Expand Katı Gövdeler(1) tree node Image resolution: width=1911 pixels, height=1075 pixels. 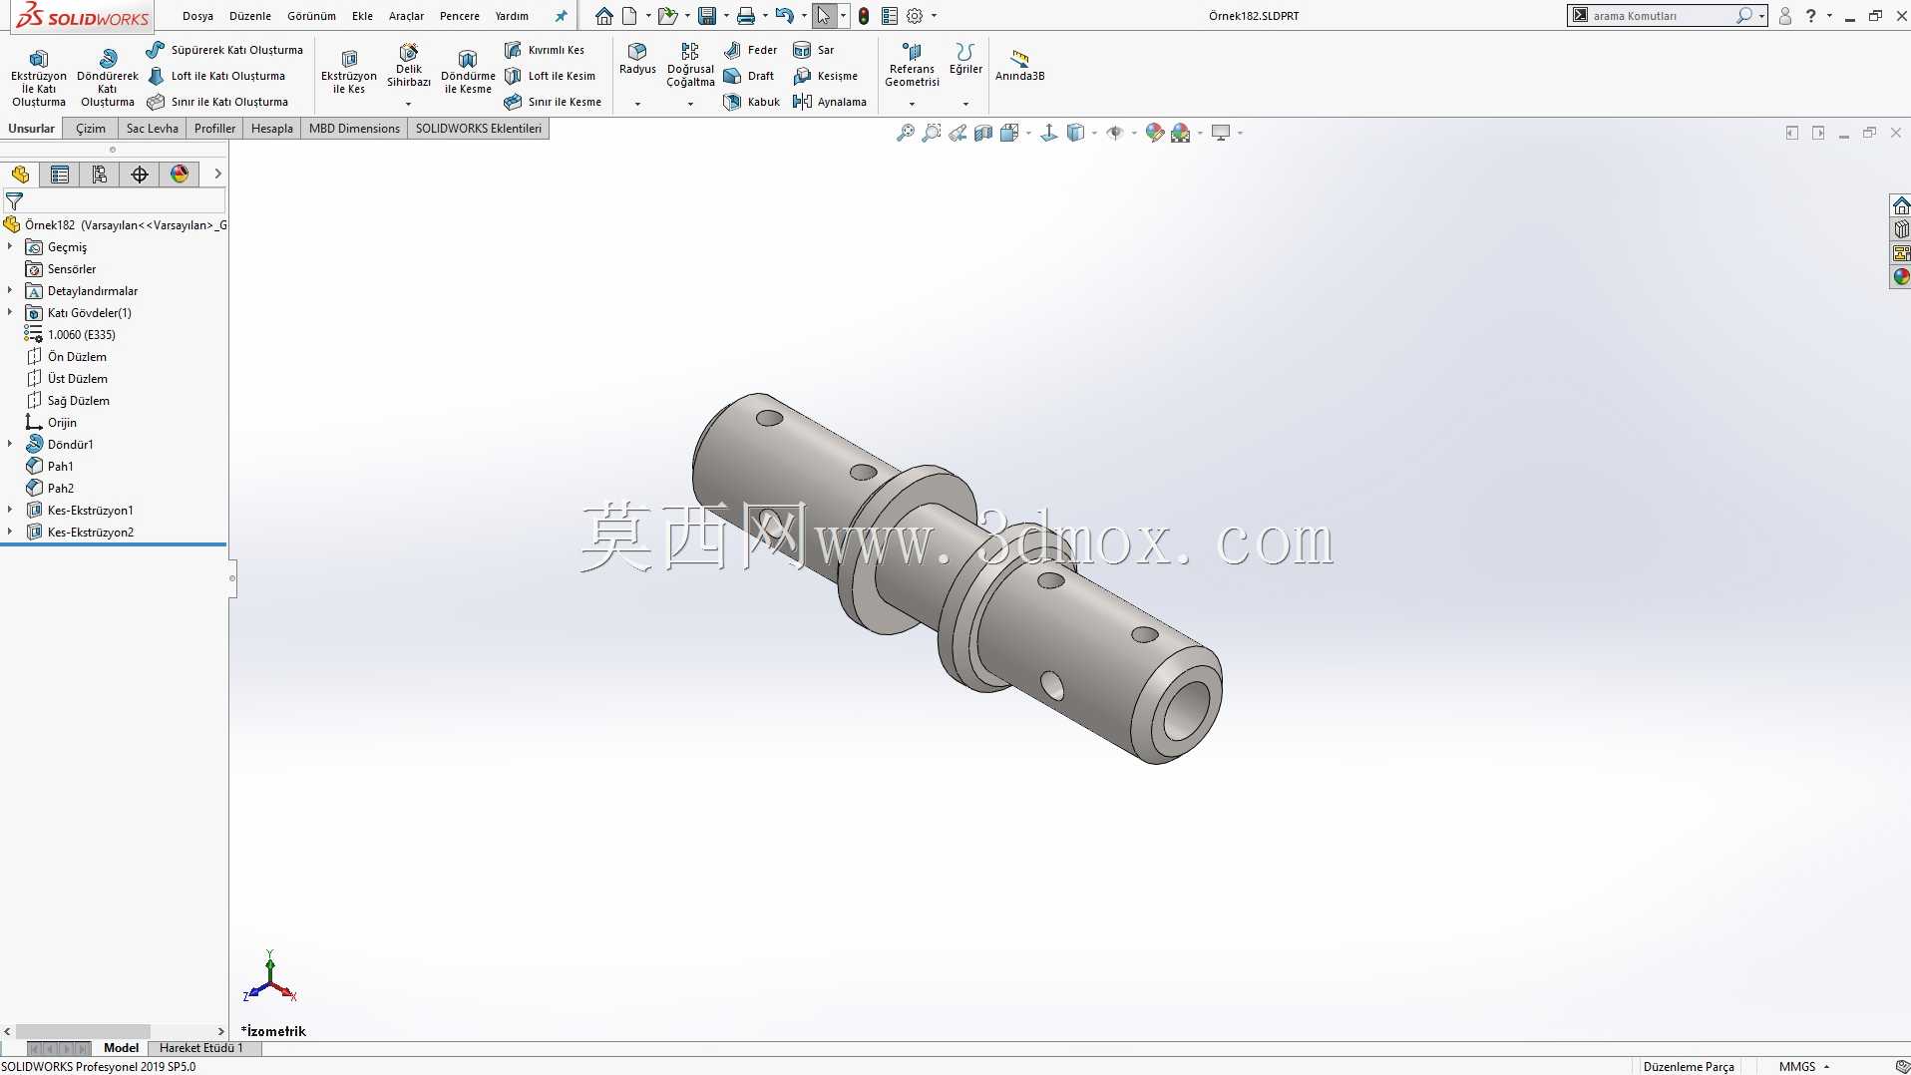pos(10,312)
